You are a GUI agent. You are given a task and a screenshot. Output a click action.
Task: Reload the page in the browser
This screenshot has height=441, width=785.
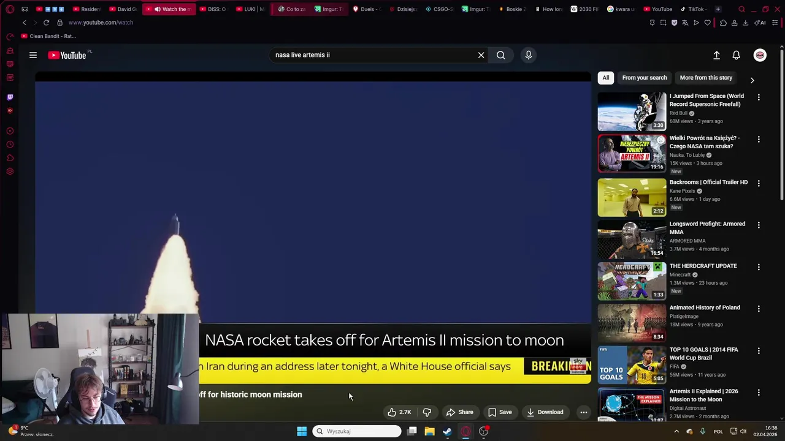point(46,23)
